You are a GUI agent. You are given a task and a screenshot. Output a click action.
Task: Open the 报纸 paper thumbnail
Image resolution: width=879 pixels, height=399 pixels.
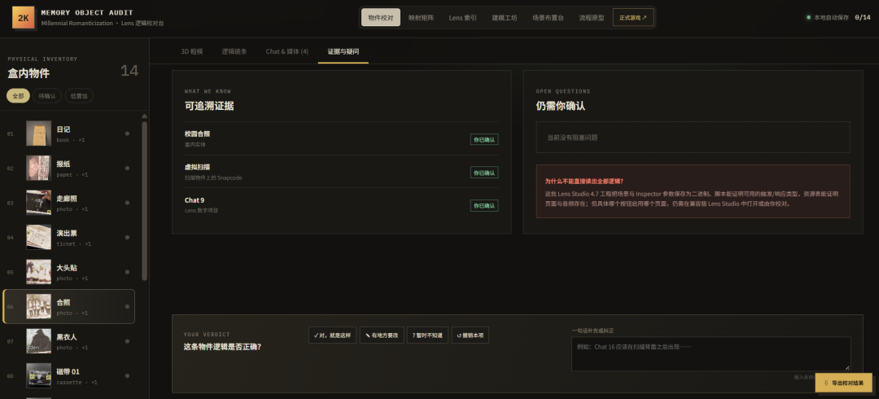point(39,168)
